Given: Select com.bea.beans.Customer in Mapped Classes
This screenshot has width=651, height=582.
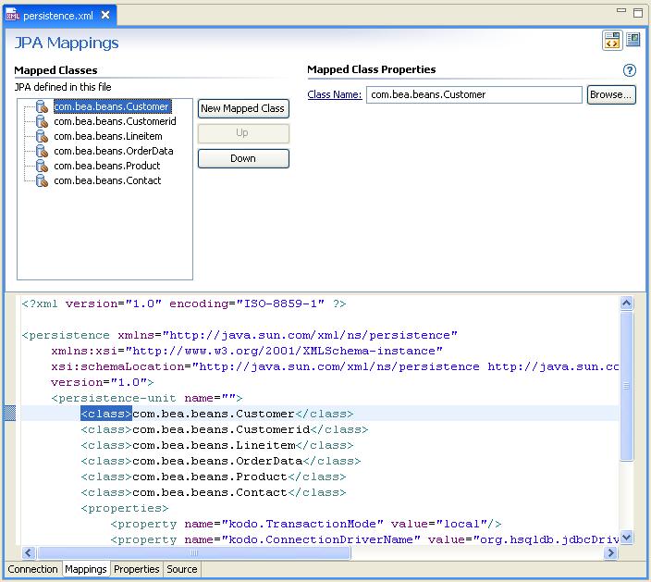Looking at the screenshot, I should pyautogui.click(x=111, y=106).
